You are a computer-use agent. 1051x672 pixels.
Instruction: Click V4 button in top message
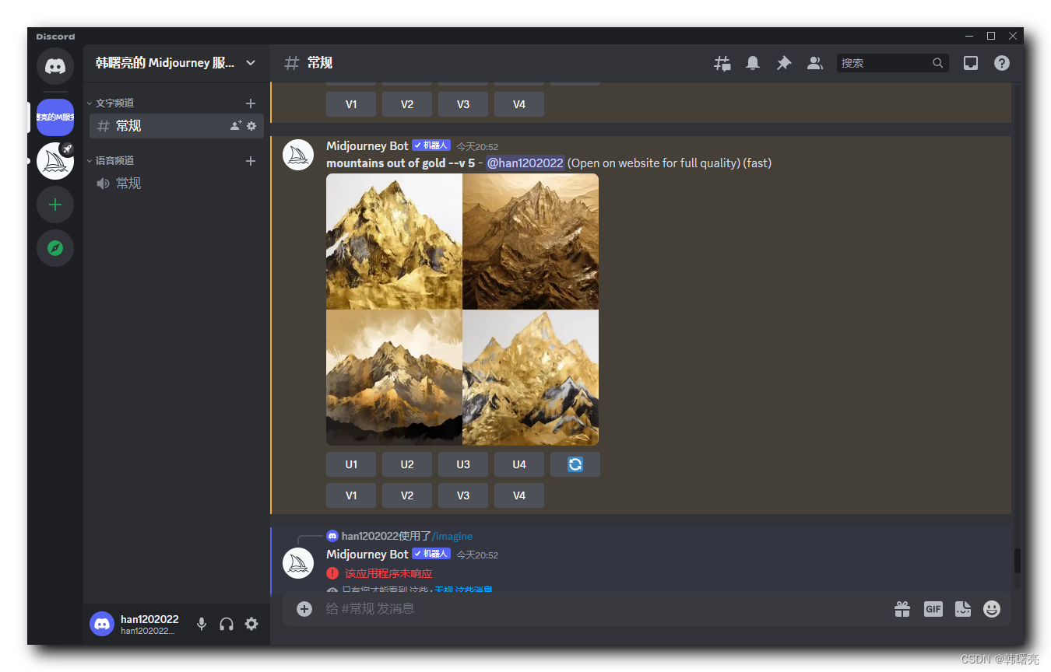(x=519, y=104)
